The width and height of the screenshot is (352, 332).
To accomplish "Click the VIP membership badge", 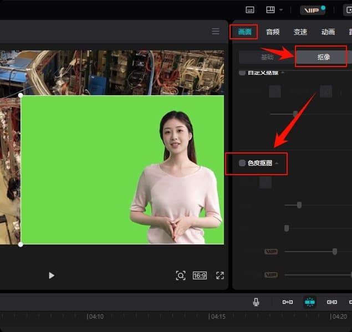I will pos(312,10).
